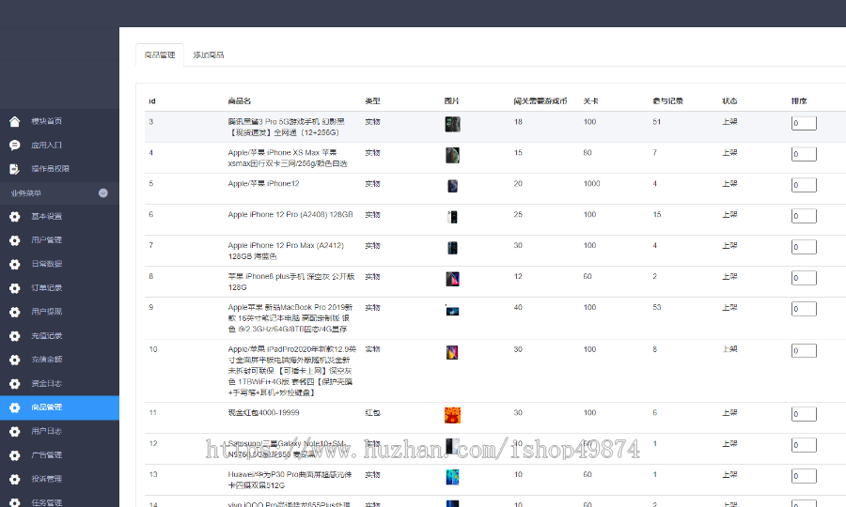Click the gear icon beside 订单记录
Image resolution: width=846 pixels, height=507 pixels.
click(14, 288)
